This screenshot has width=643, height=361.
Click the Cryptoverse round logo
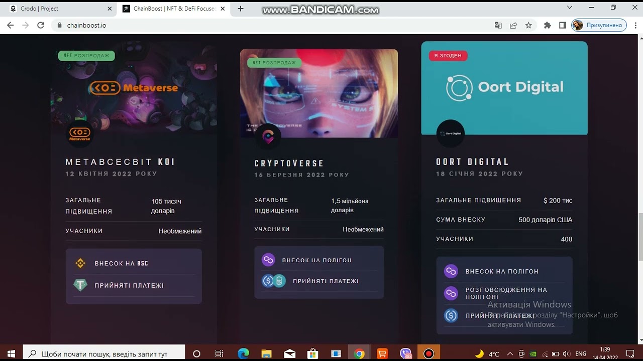point(268,137)
